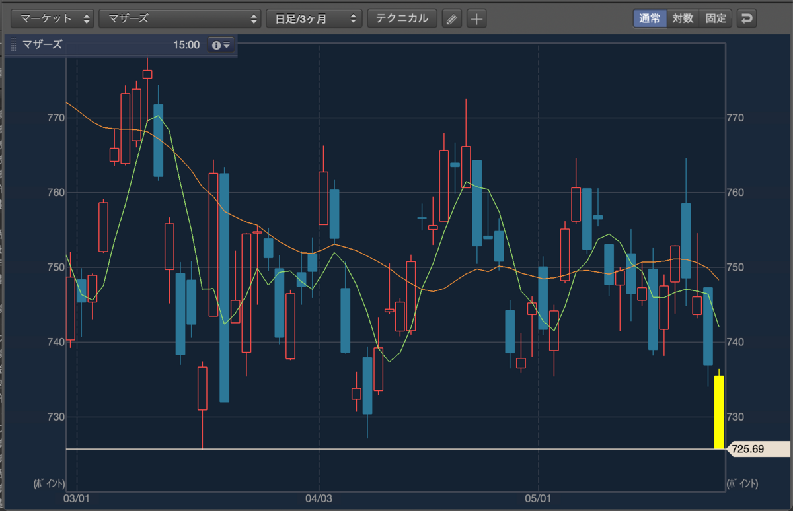This screenshot has width=793, height=511.
Task: Click the 760 label on left axis
Action: (56, 193)
